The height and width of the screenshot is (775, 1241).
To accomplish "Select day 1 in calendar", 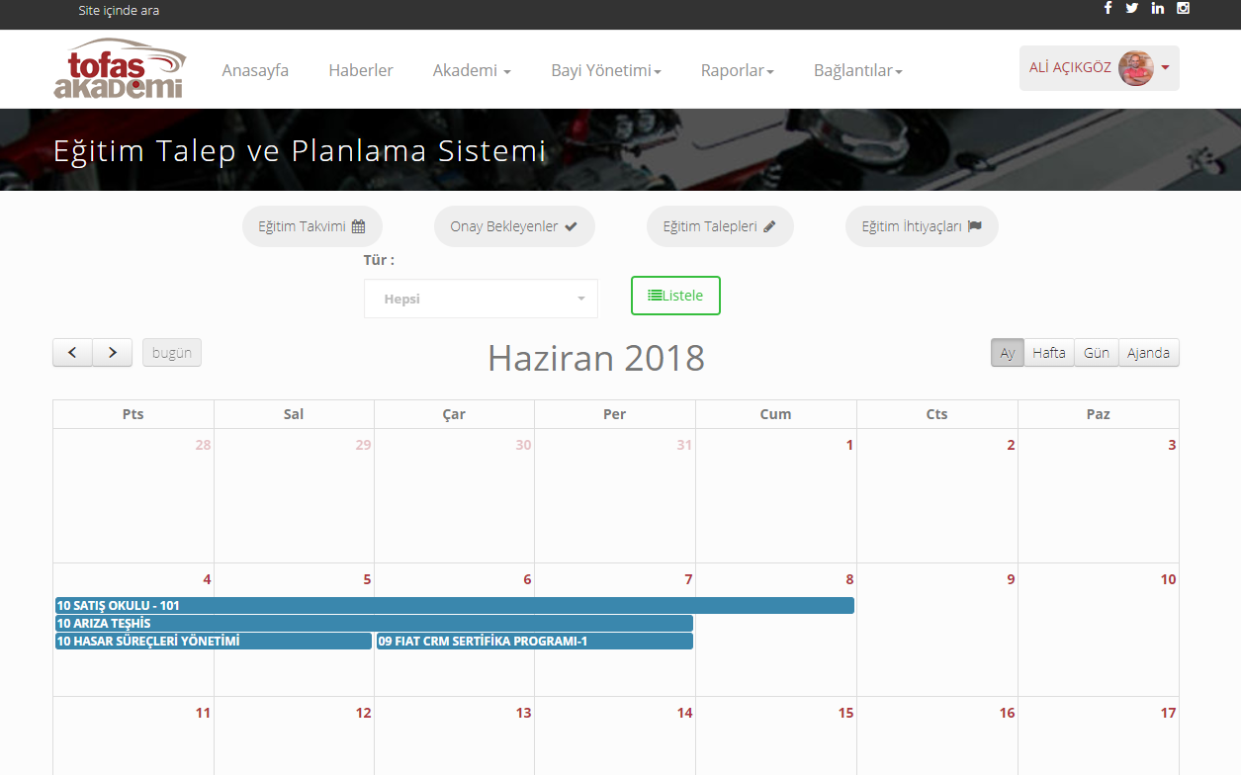I will pos(849,445).
